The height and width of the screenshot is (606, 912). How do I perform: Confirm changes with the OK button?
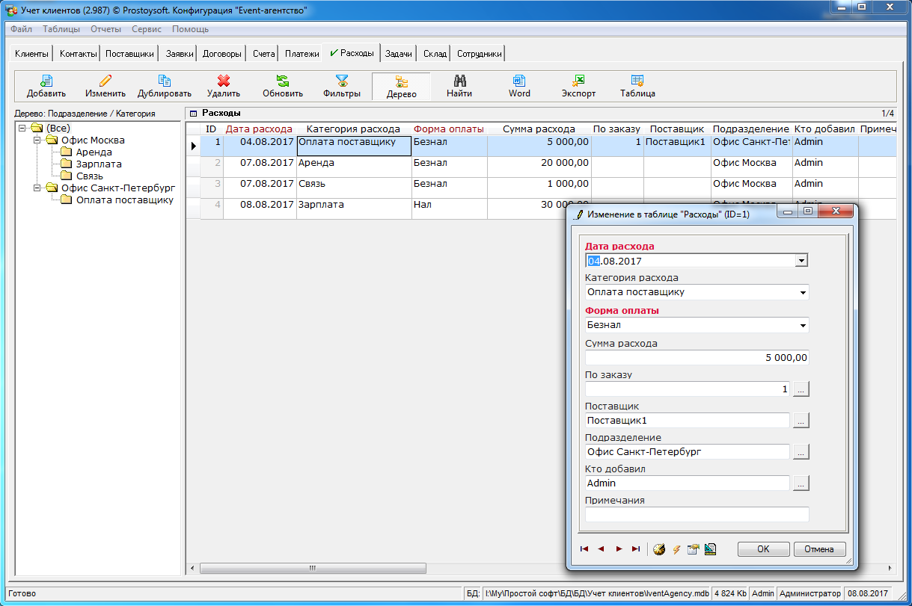(763, 549)
